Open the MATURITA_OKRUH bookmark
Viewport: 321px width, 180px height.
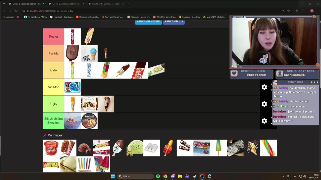(x=214, y=17)
